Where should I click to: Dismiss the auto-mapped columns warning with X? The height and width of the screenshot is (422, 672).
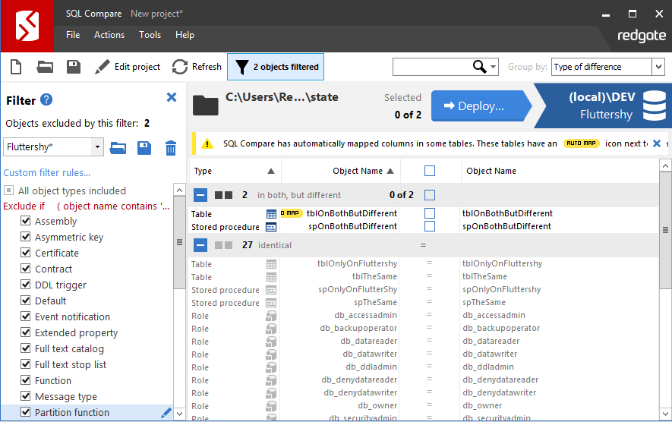click(657, 143)
